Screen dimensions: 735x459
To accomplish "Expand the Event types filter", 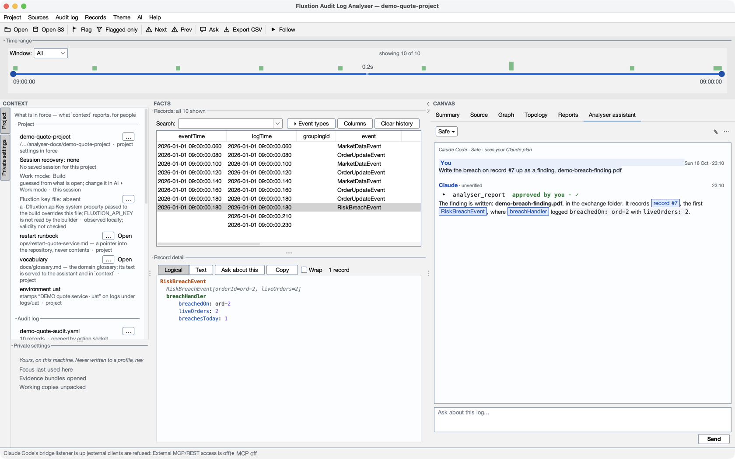I will pyautogui.click(x=311, y=124).
